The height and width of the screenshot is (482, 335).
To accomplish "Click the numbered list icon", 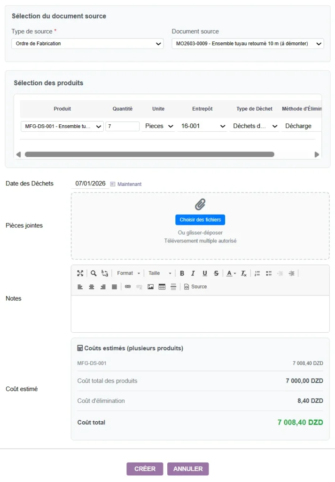I will (x=257, y=273).
